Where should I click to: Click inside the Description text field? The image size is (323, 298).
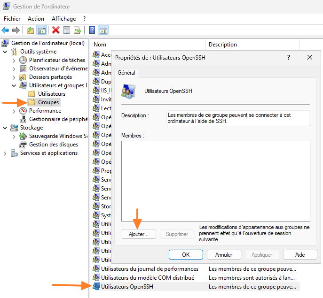pos(238,118)
